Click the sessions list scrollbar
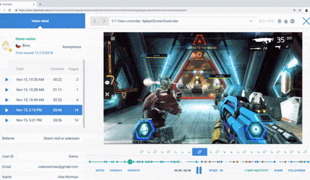This screenshot has height=180, width=310. [x=84, y=93]
